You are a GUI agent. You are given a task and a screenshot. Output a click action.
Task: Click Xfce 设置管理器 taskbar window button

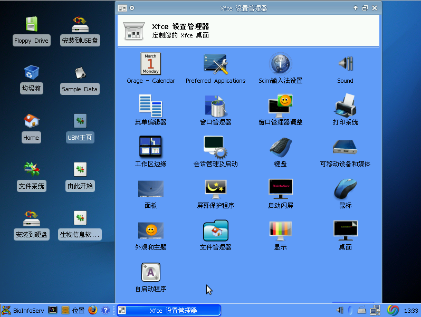pyautogui.click(x=169, y=310)
